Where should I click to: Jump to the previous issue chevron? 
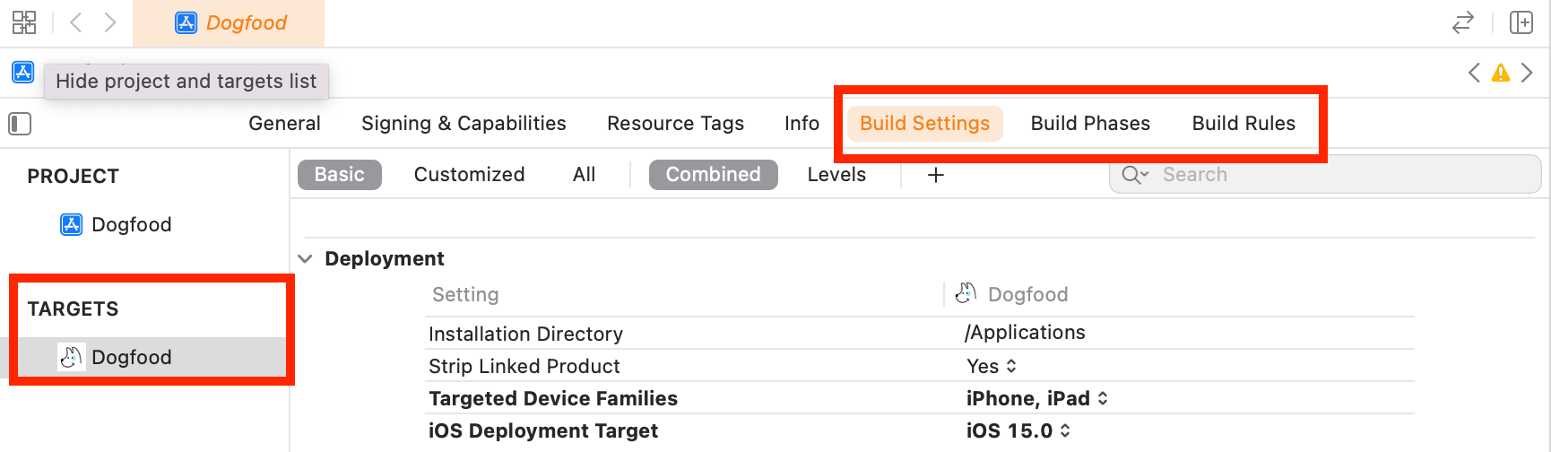[1474, 74]
